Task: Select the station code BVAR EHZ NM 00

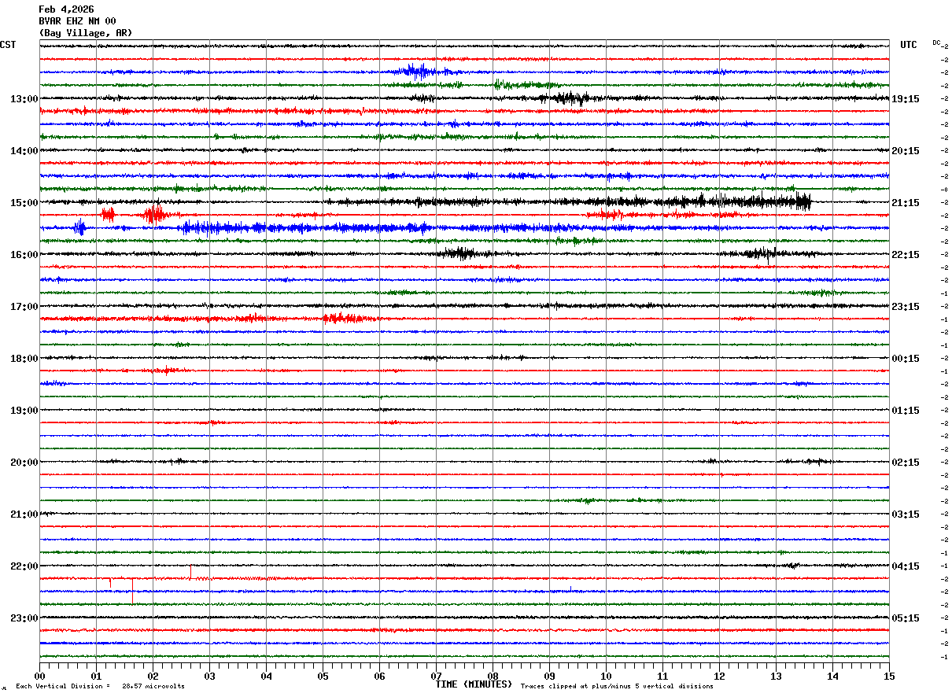Action: [77, 21]
